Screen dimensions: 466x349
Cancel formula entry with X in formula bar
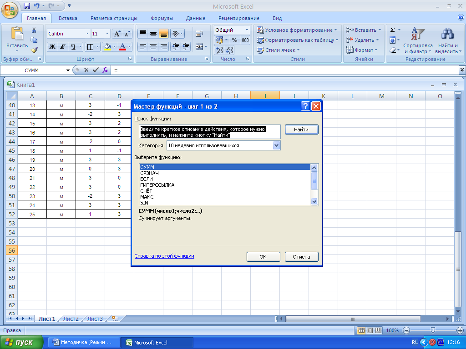point(86,70)
